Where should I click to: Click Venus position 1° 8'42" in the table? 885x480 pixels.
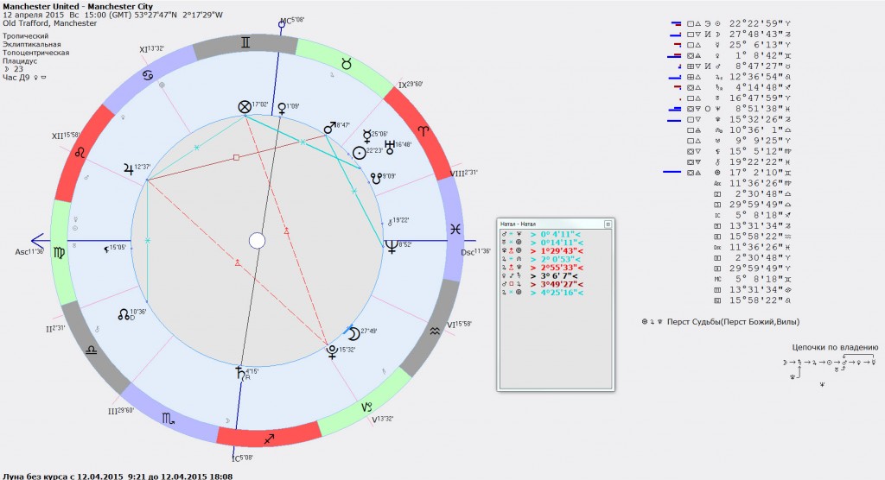(x=756, y=56)
